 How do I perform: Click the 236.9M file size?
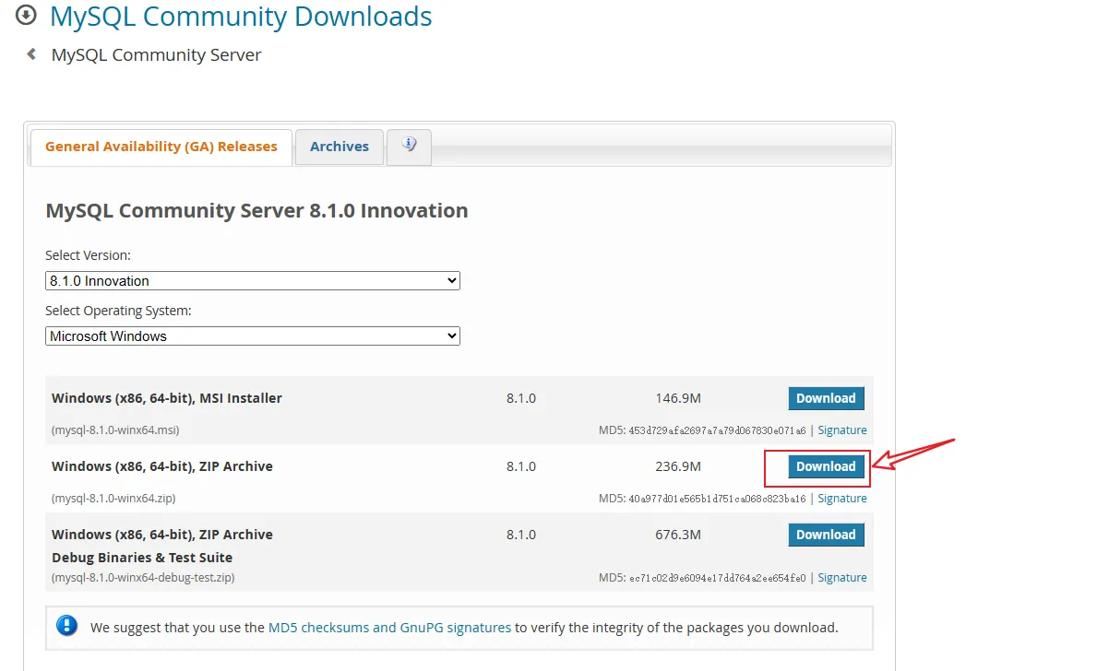[678, 466]
